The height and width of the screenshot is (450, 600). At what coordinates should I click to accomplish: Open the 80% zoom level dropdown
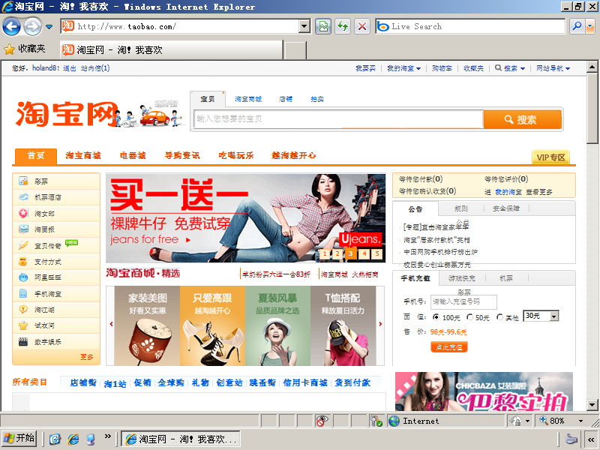point(580,421)
